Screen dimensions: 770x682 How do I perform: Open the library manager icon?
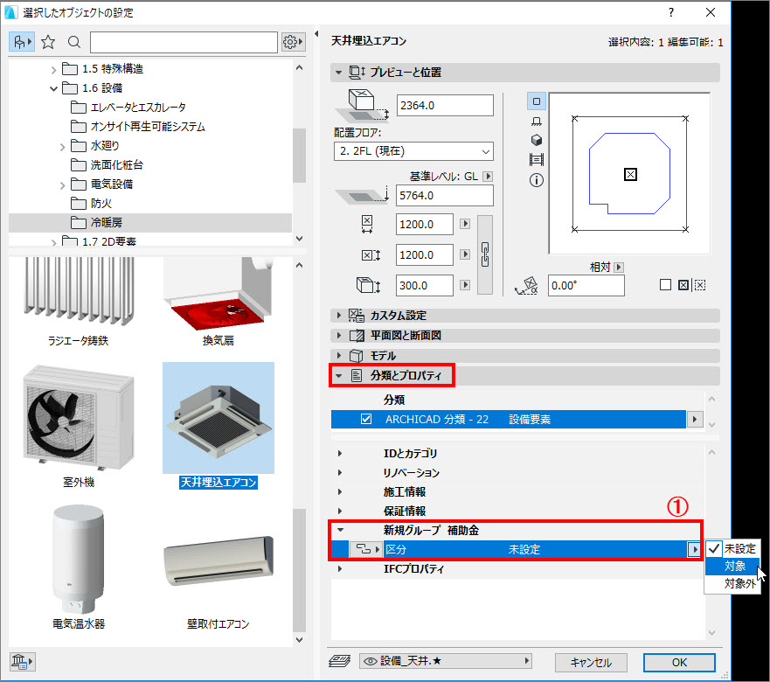[x=22, y=661]
